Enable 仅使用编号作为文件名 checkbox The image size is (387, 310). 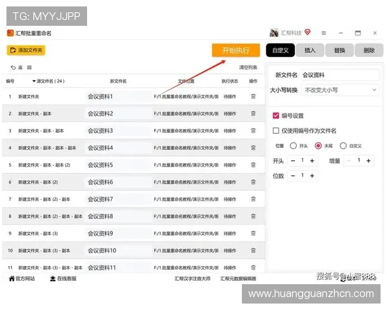point(275,130)
